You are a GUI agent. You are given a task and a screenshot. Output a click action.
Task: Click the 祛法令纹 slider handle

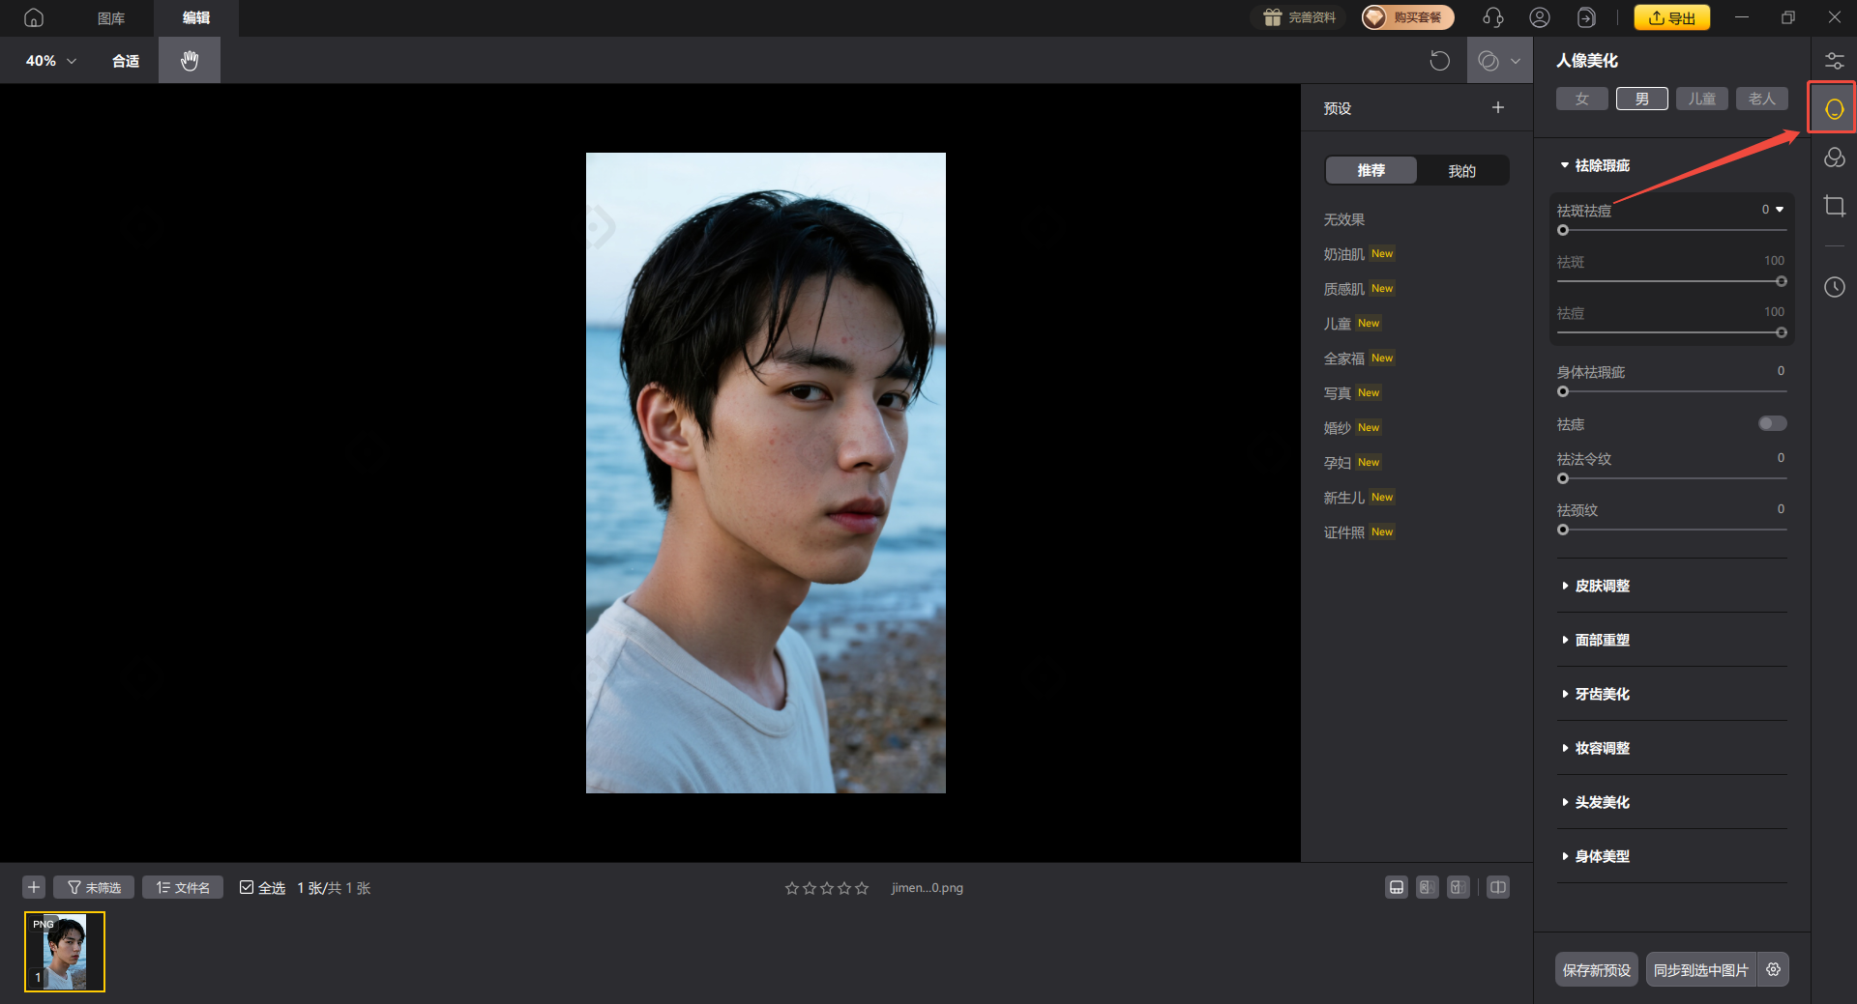tap(1563, 478)
